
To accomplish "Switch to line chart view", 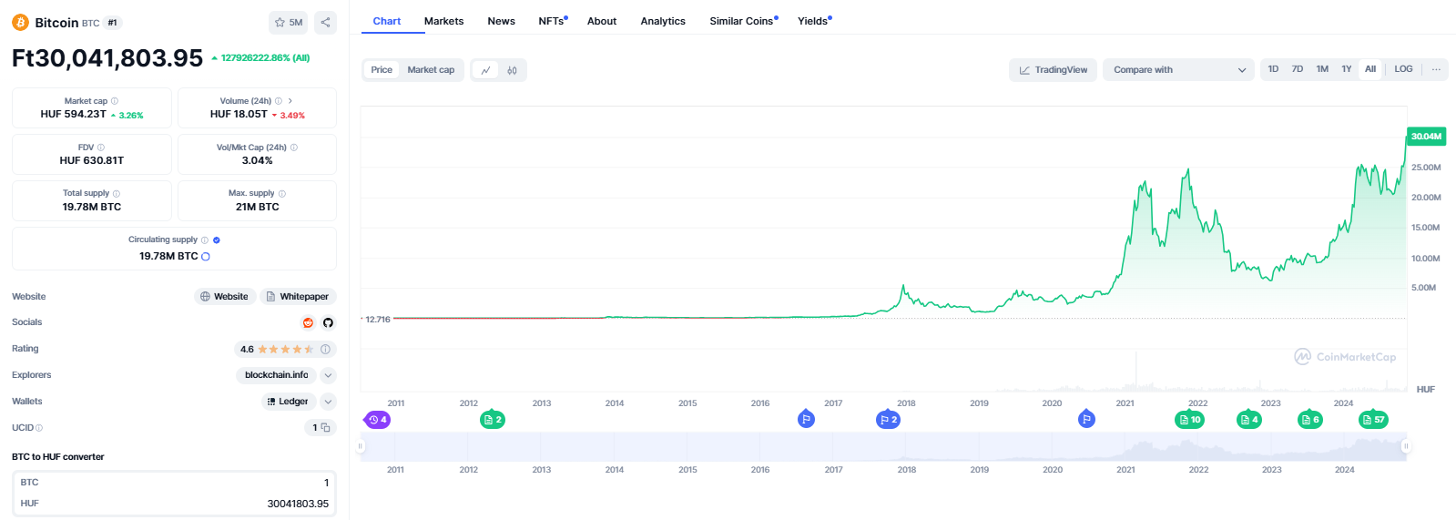I will [486, 70].
